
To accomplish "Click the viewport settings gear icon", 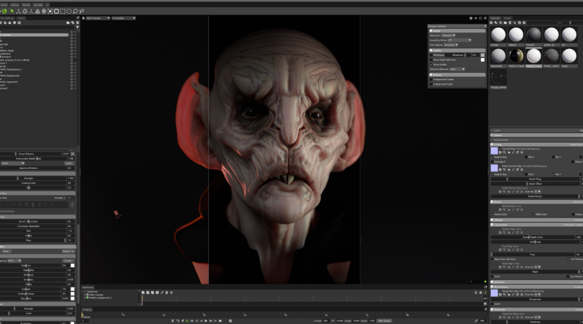I will [471, 18].
